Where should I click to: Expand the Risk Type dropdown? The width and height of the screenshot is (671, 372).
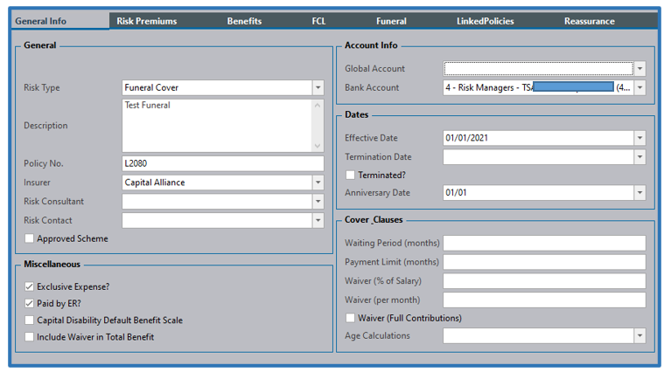coord(318,87)
